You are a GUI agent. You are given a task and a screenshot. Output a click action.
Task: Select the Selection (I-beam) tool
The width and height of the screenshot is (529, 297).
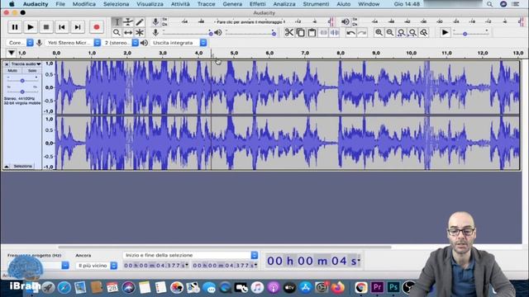coord(117,22)
